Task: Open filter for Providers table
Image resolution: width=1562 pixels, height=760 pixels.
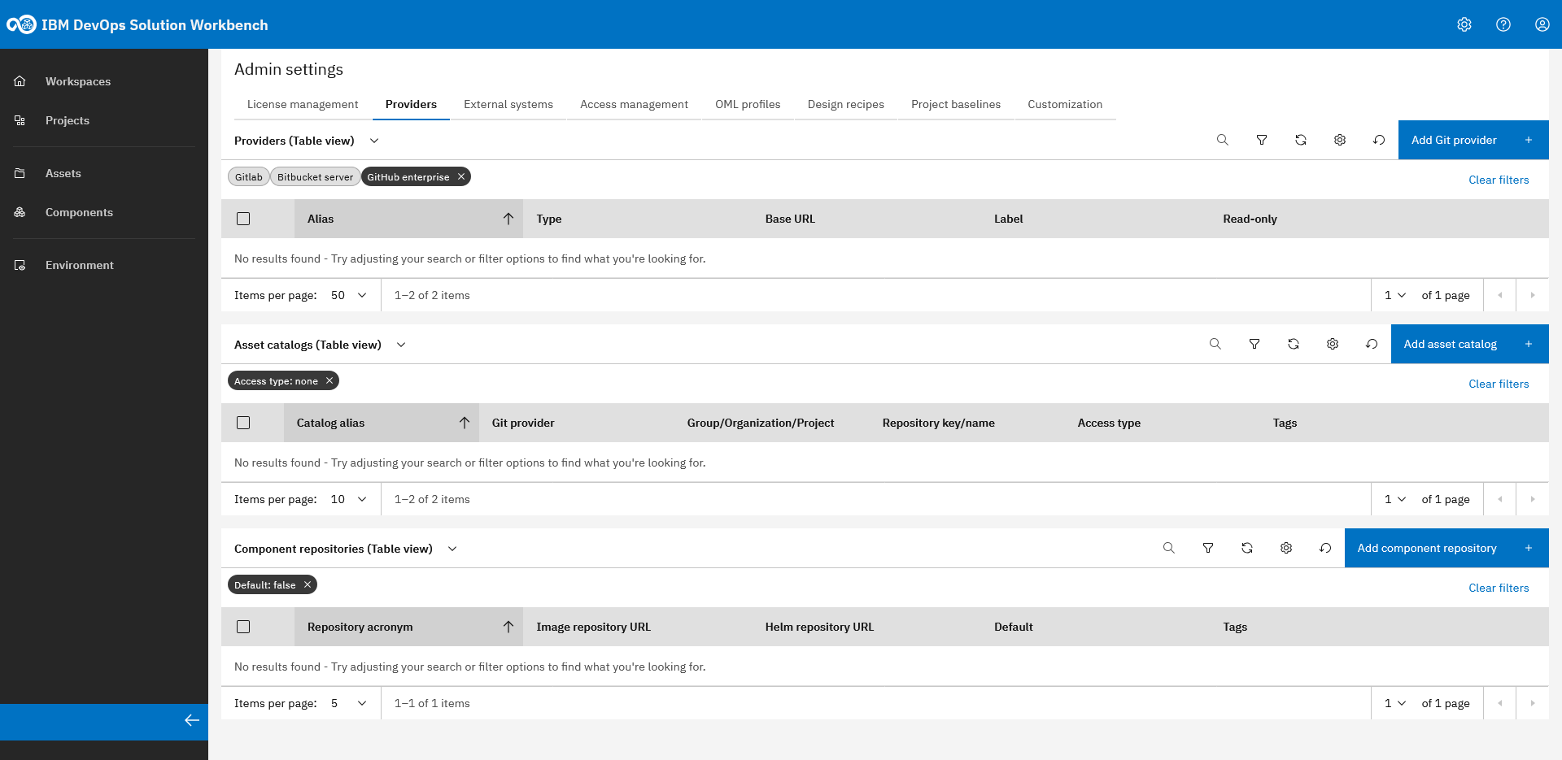Action: pos(1262,140)
